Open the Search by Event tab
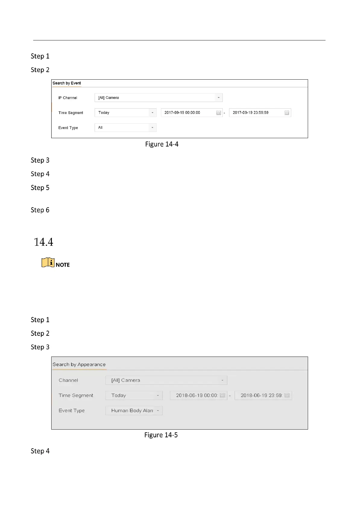Image resolution: width=359 pixels, height=508 pixels. pyautogui.click(x=67, y=83)
